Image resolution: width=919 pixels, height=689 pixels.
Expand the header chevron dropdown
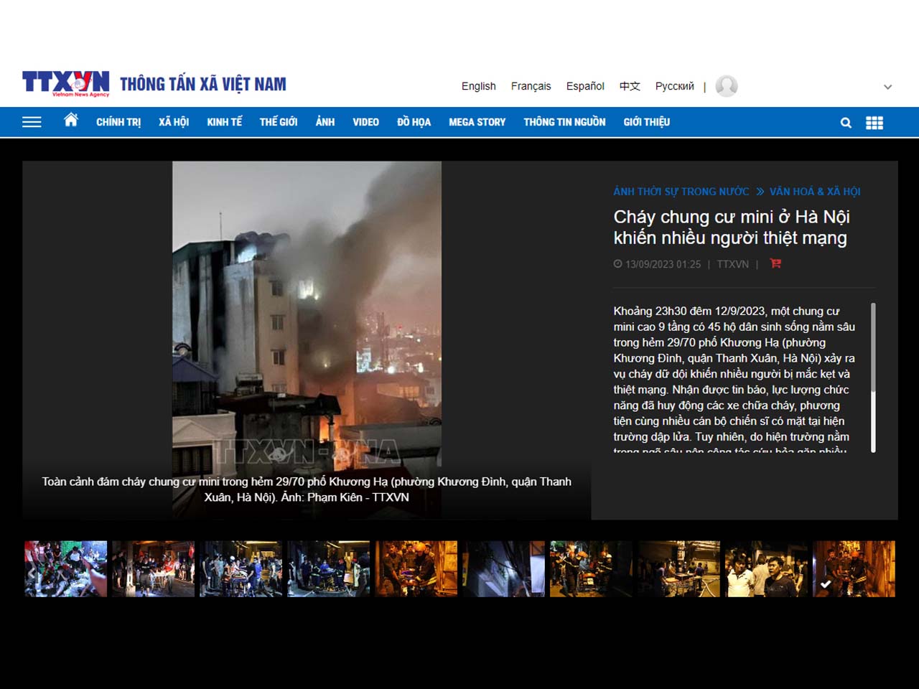coord(887,87)
